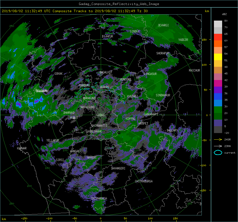Click the NAVALGUND city label
The image size is (238, 222).
pos(88,107)
